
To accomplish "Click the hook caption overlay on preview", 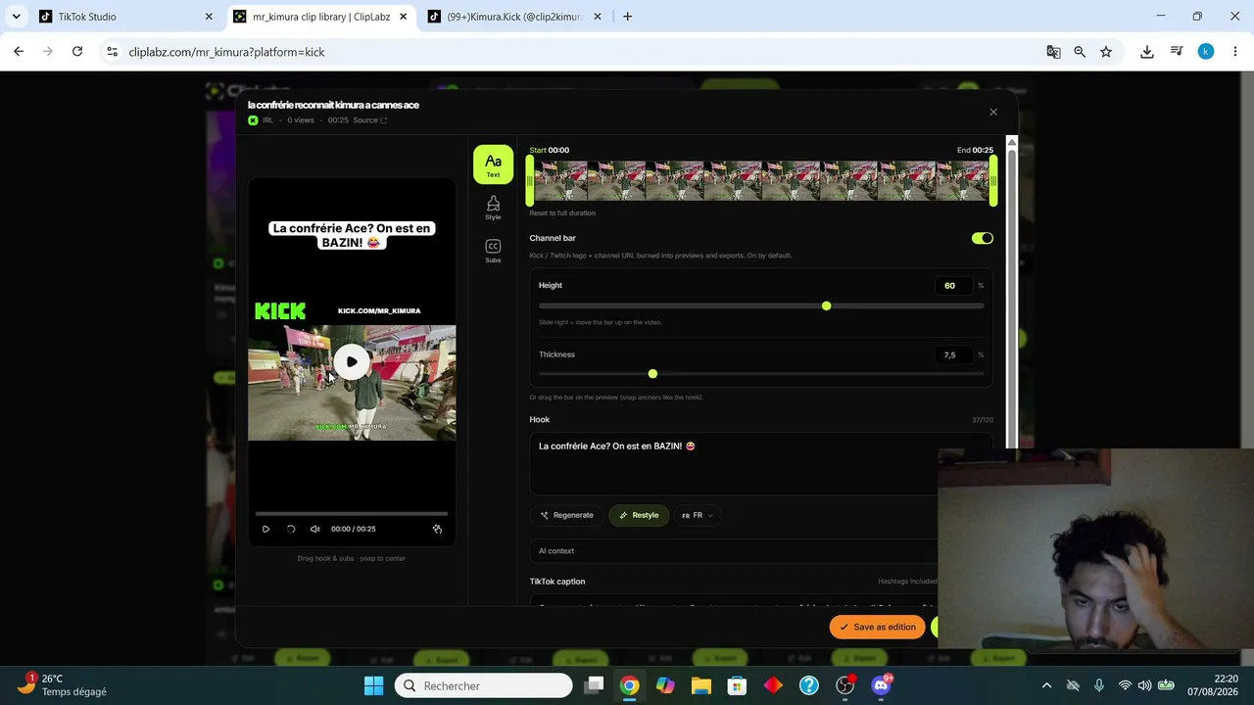I will (352, 235).
